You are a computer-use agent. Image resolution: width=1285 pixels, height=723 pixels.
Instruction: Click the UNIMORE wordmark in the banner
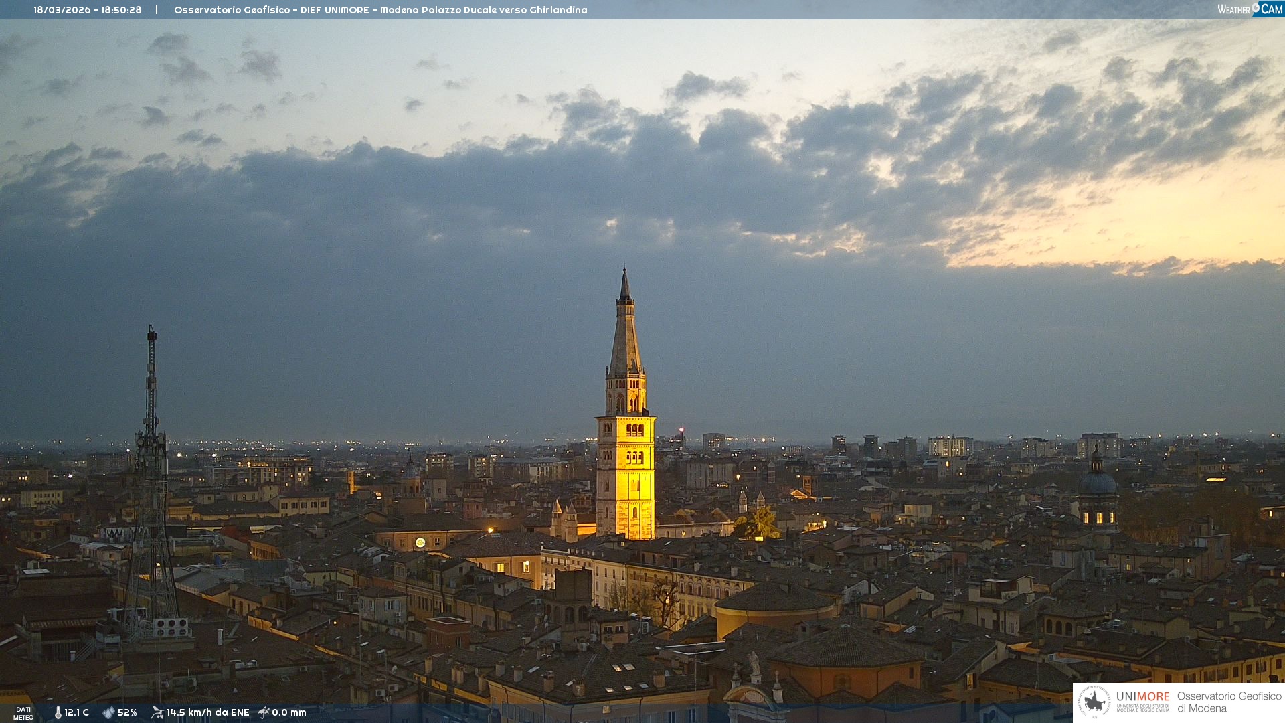(x=1142, y=696)
